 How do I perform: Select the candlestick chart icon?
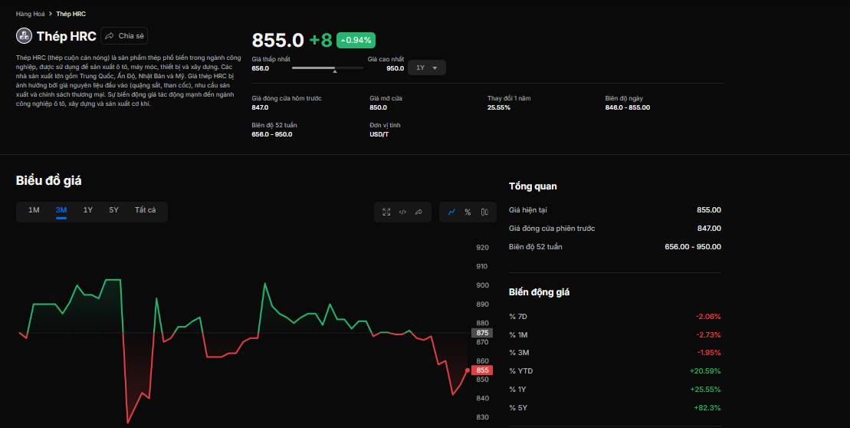(484, 212)
